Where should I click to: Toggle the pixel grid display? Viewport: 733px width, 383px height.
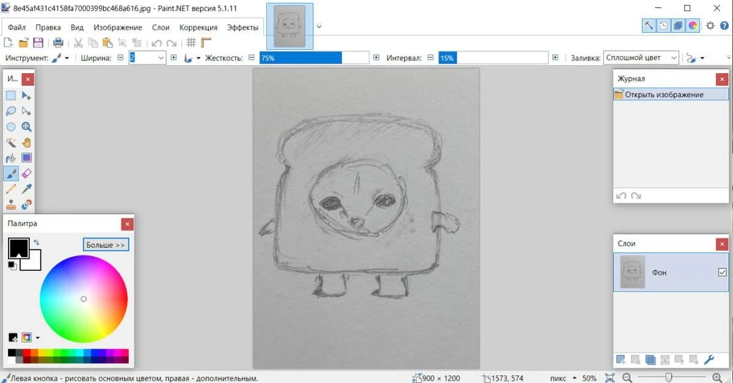[x=191, y=43]
